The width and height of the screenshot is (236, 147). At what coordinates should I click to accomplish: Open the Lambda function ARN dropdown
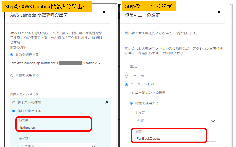coord(57,63)
